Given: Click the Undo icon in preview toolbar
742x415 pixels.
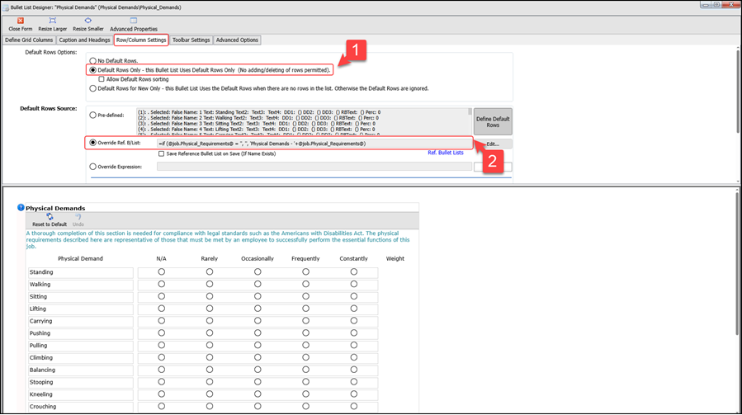Looking at the screenshot, I should [78, 217].
